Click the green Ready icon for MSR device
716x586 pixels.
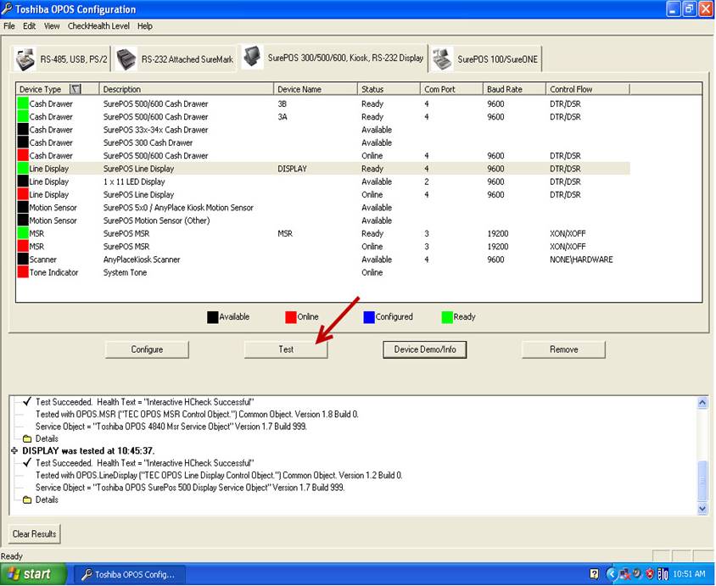pyautogui.click(x=23, y=233)
